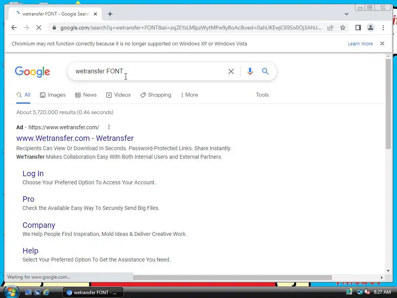Click the volume muted tray icon
Image resolution: width=397 pixels, height=298 pixels.
click(x=367, y=292)
